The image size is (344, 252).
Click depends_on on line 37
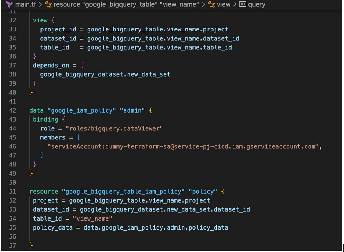[51, 65]
